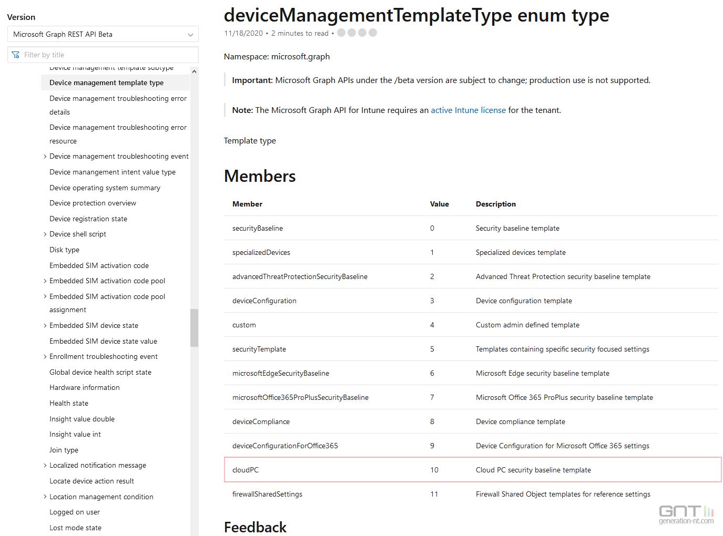This screenshot has width=723, height=536.
Task: Open Join type page
Action: (64, 450)
